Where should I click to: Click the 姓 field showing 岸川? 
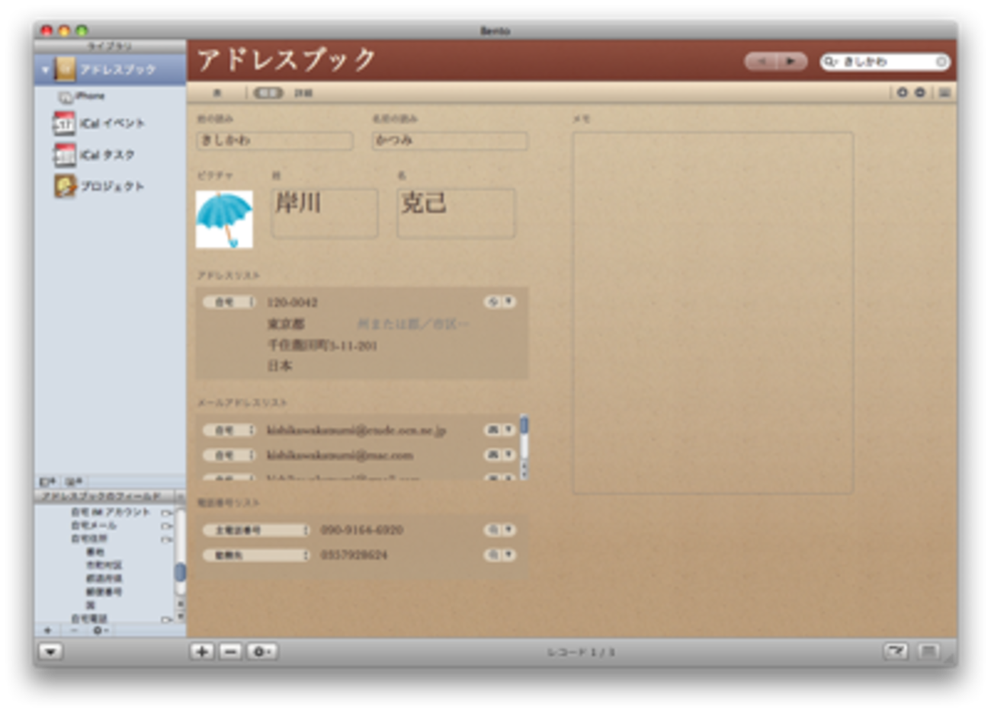[325, 213]
